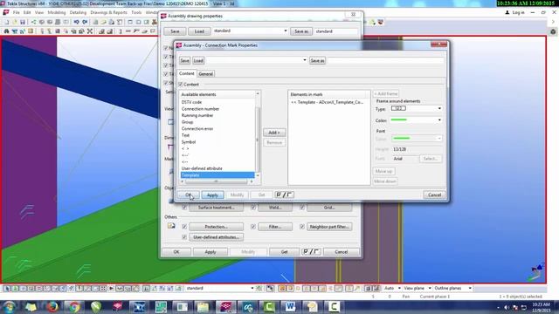Select User-defined attribute in Available elements list
Screen dimensions: 559x314
coord(202,168)
